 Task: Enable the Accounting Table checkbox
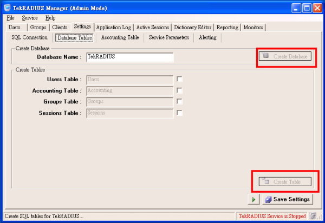point(179,90)
